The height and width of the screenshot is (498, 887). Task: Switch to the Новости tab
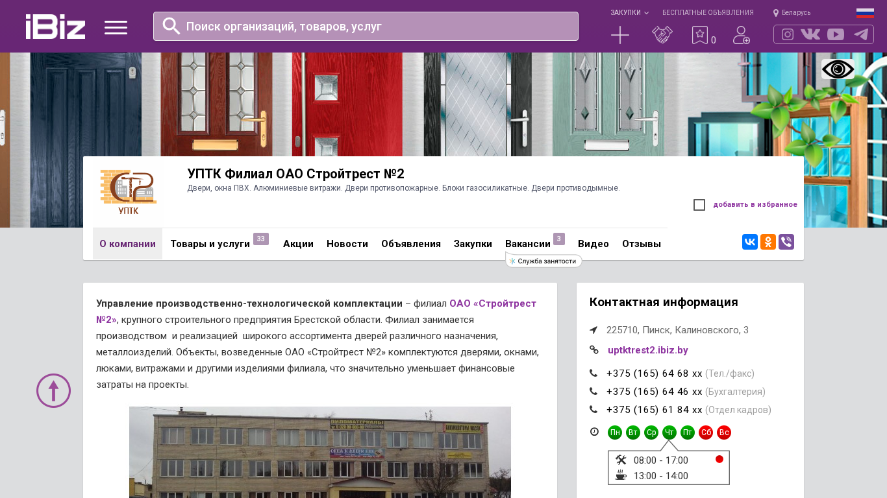(x=347, y=244)
